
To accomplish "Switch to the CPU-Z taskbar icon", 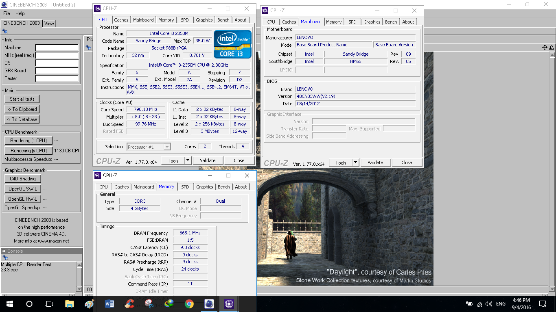I will [229, 304].
